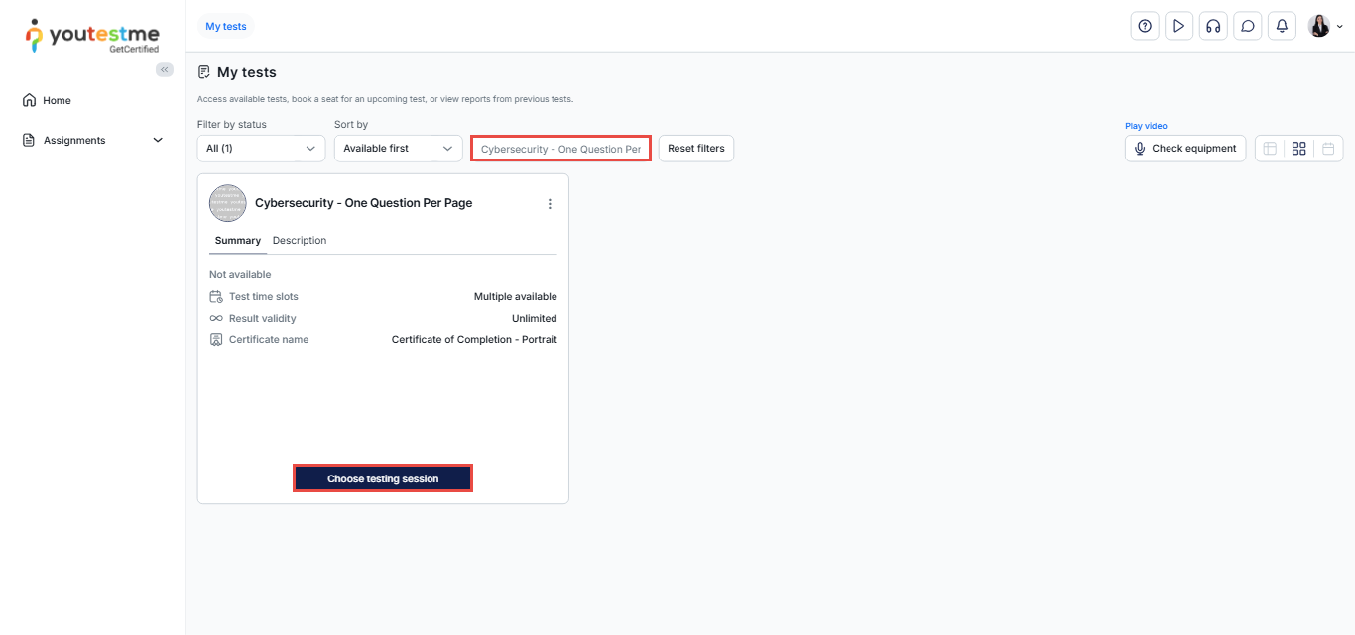Switch to calendar view
The image size is (1355, 635).
click(x=1328, y=149)
